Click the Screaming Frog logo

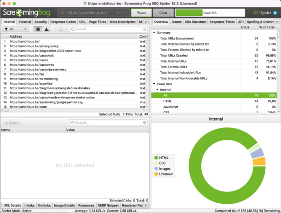[x=26, y=12]
